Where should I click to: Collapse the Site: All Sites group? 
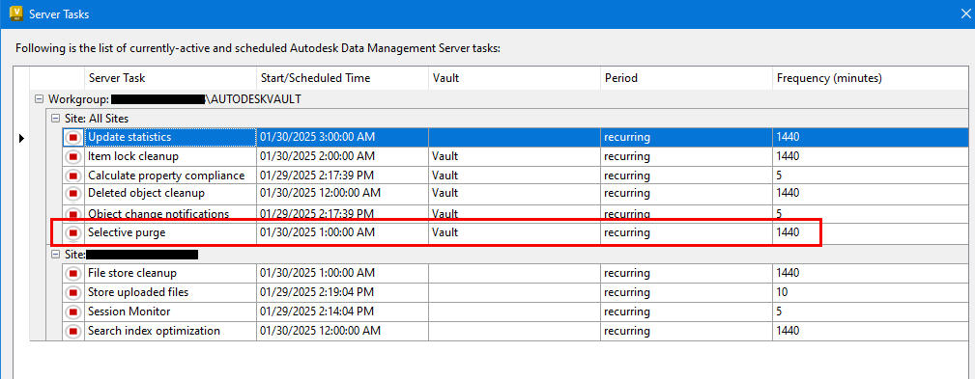tap(55, 118)
